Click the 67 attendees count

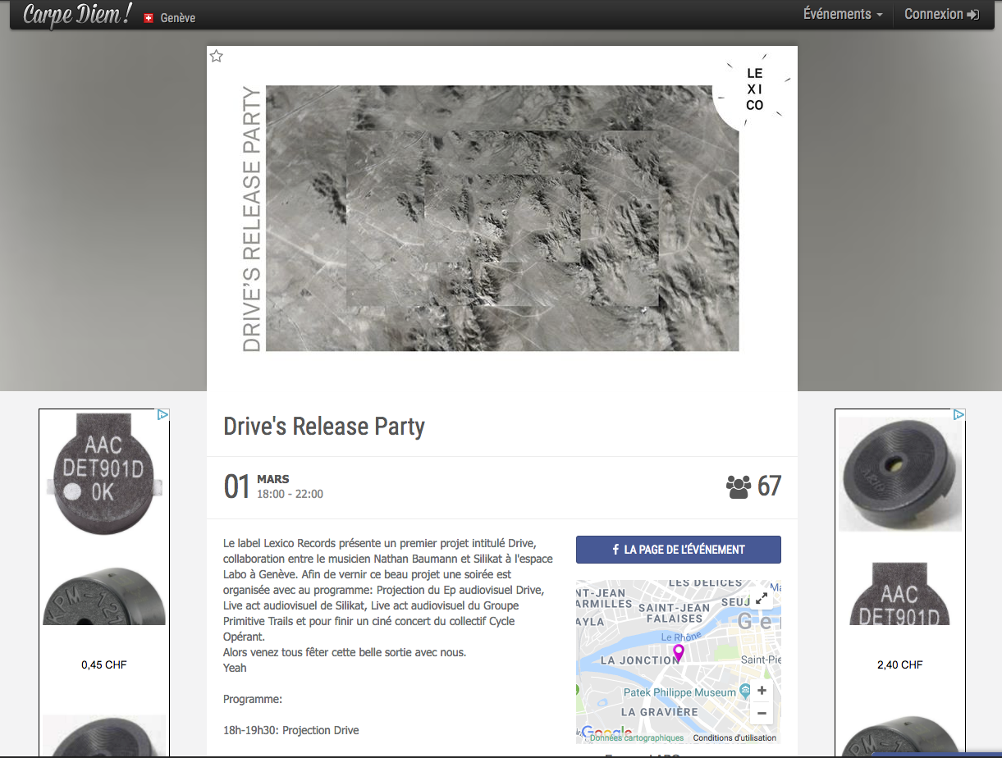click(769, 486)
